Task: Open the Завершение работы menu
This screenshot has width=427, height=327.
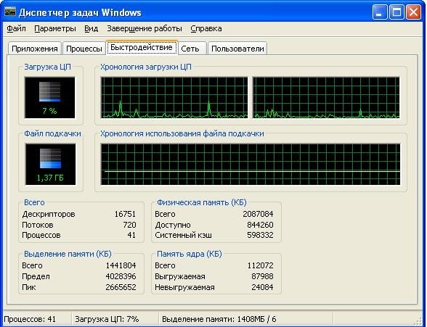Action: coord(145,28)
